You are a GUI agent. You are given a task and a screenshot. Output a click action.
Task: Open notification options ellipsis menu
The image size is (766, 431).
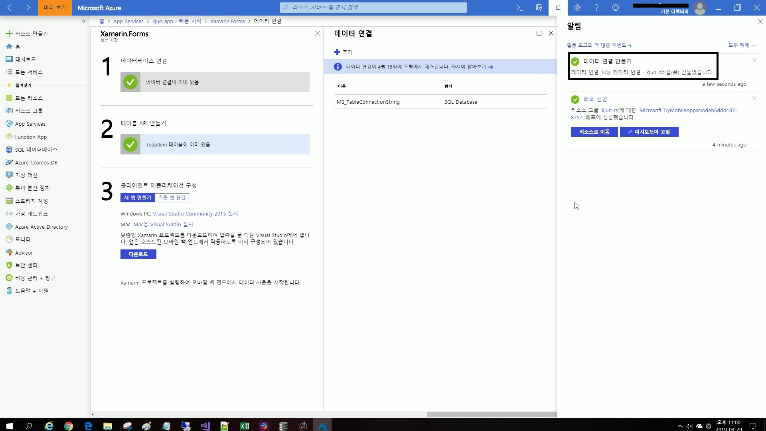[755, 45]
